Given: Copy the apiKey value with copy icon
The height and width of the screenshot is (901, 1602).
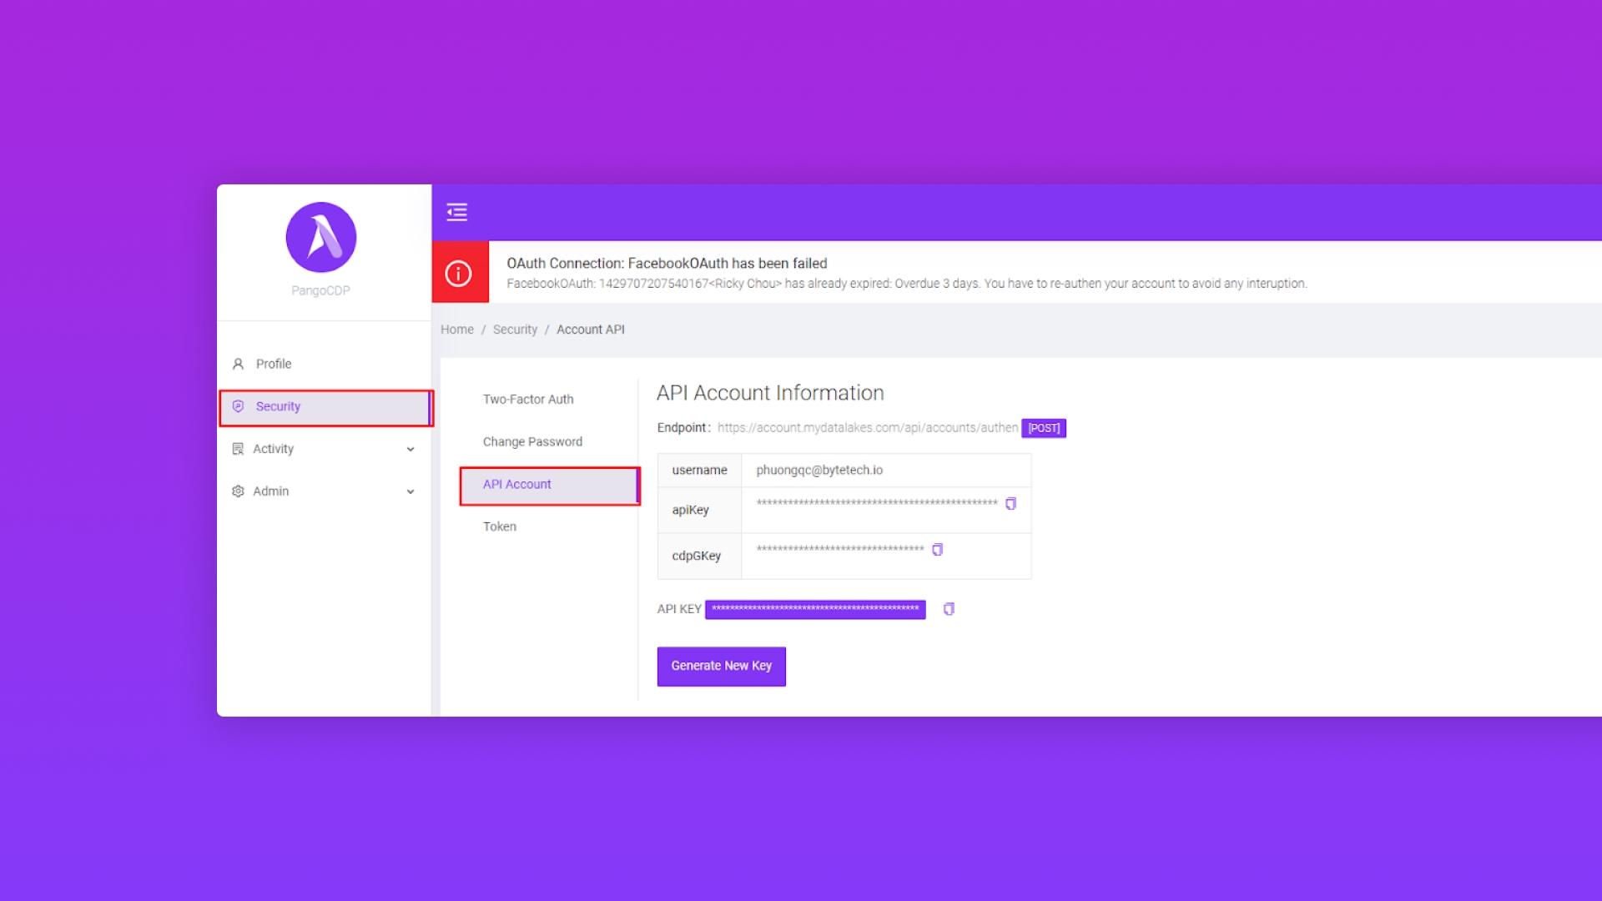Looking at the screenshot, I should (1010, 503).
